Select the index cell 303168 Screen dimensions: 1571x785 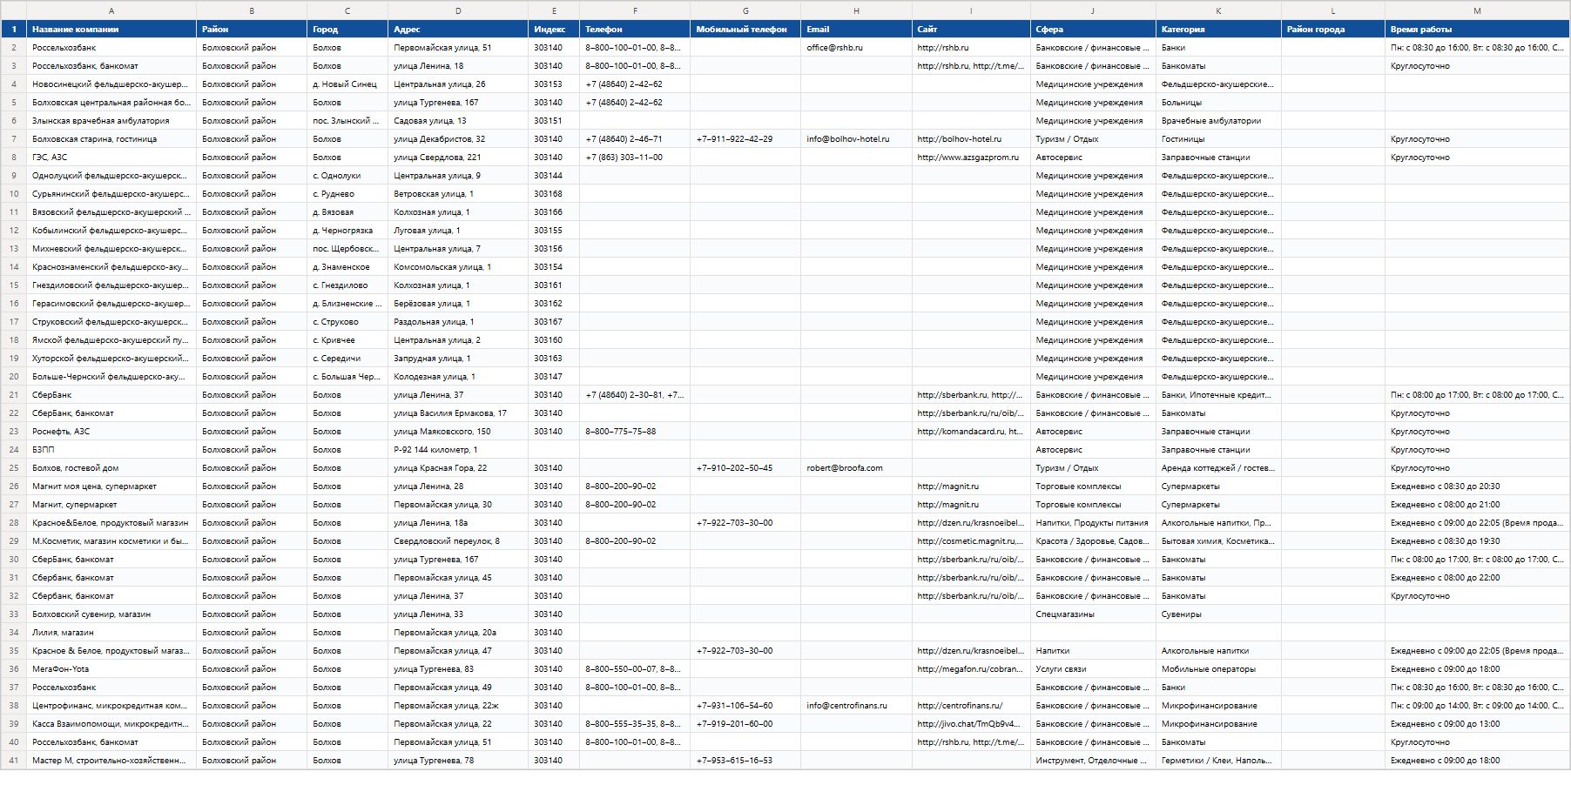[x=554, y=194]
